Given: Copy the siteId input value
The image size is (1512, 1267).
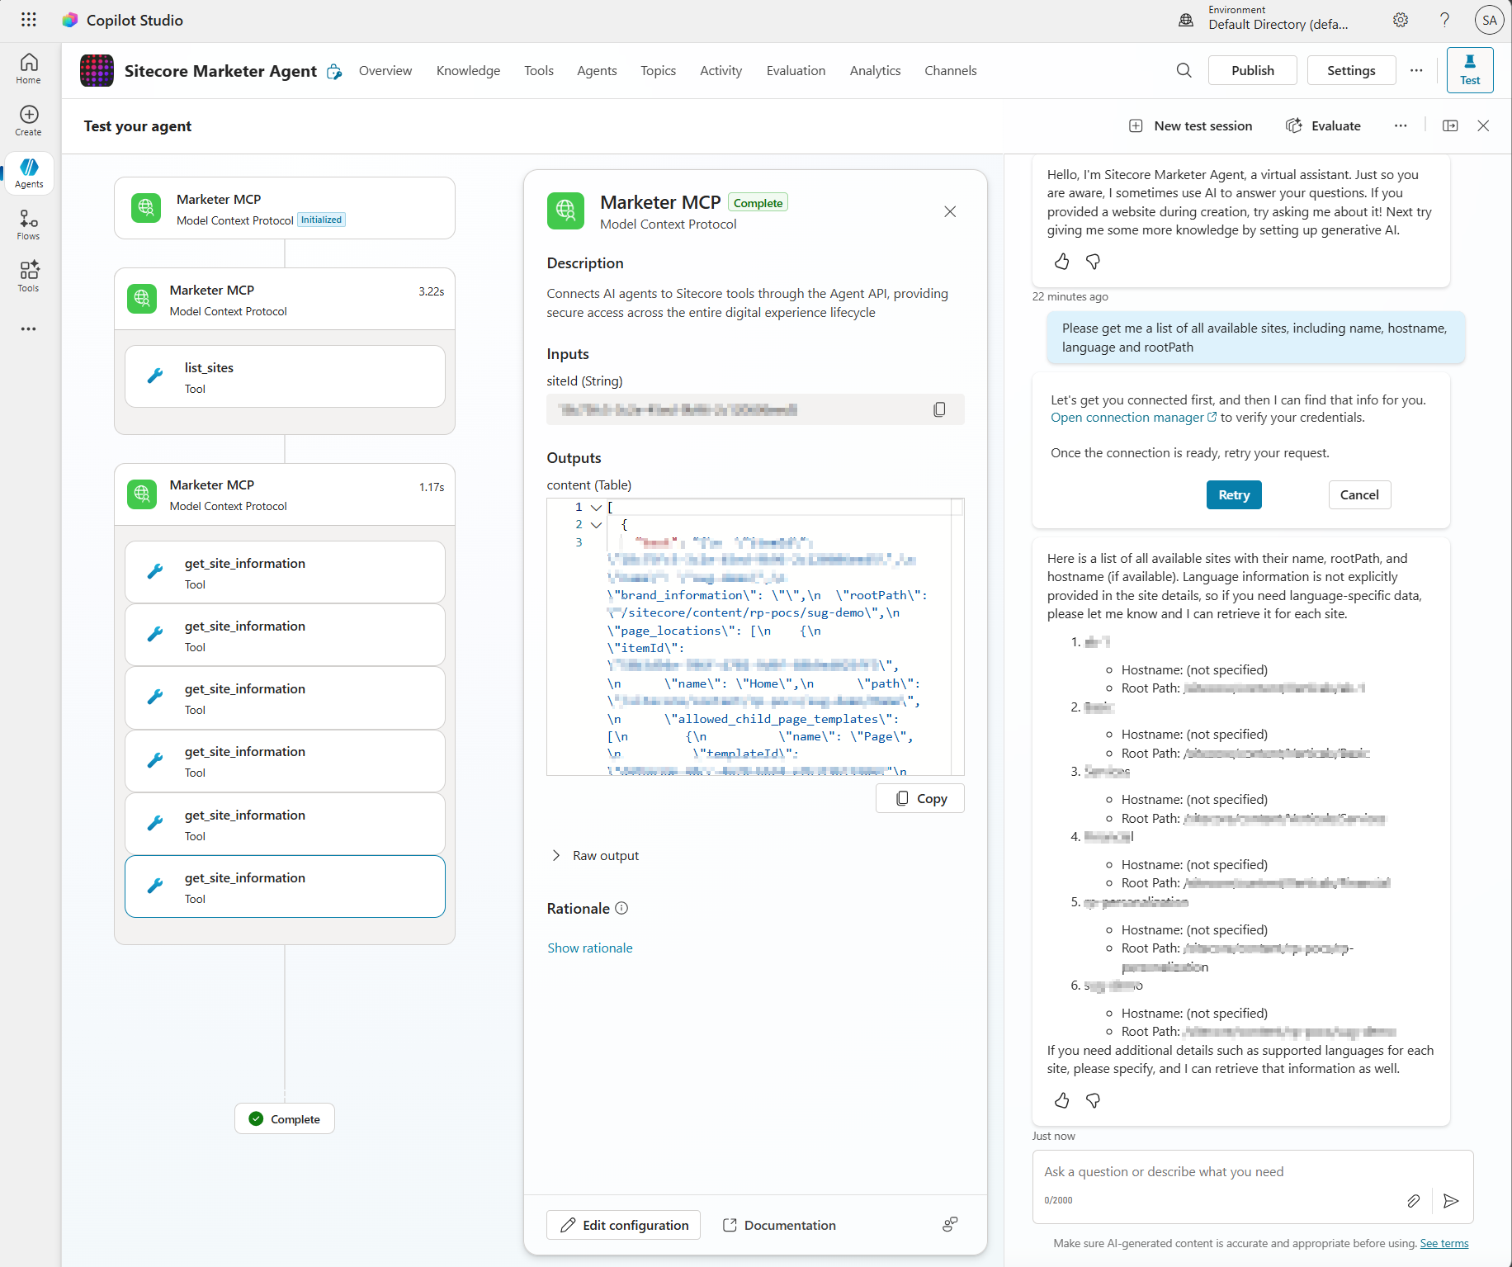Looking at the screenshot, I should (x=939, y=409).
